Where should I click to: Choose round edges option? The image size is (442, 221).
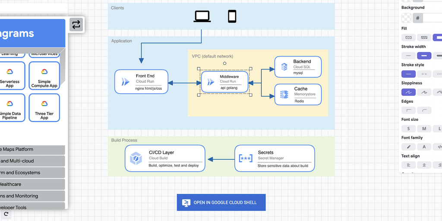424,110
